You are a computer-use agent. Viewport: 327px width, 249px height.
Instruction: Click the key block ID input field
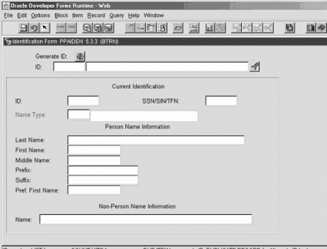click(x=69, y=67)
